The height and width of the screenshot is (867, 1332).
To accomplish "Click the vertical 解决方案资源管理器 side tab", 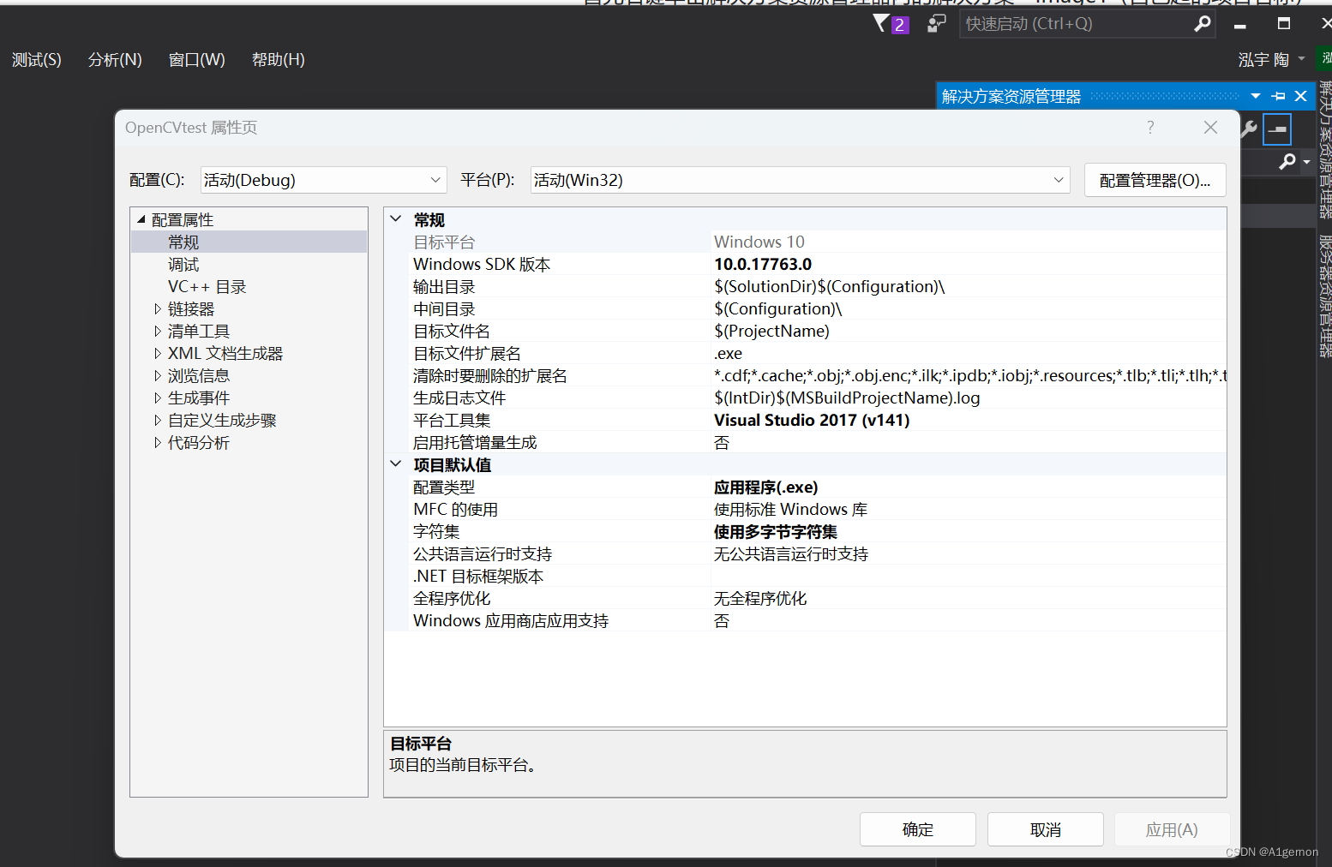I will coord(1325,148).
